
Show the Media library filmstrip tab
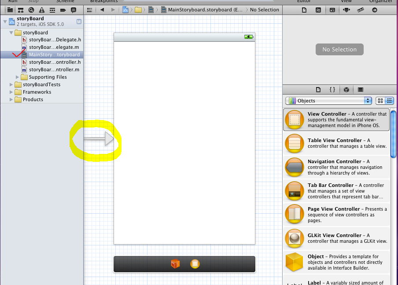click(361, 90)
